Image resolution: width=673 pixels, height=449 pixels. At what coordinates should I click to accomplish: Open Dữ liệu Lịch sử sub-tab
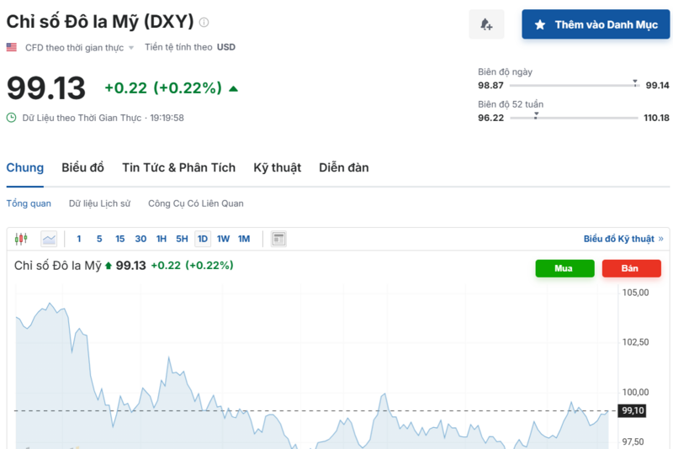[99, 203]
